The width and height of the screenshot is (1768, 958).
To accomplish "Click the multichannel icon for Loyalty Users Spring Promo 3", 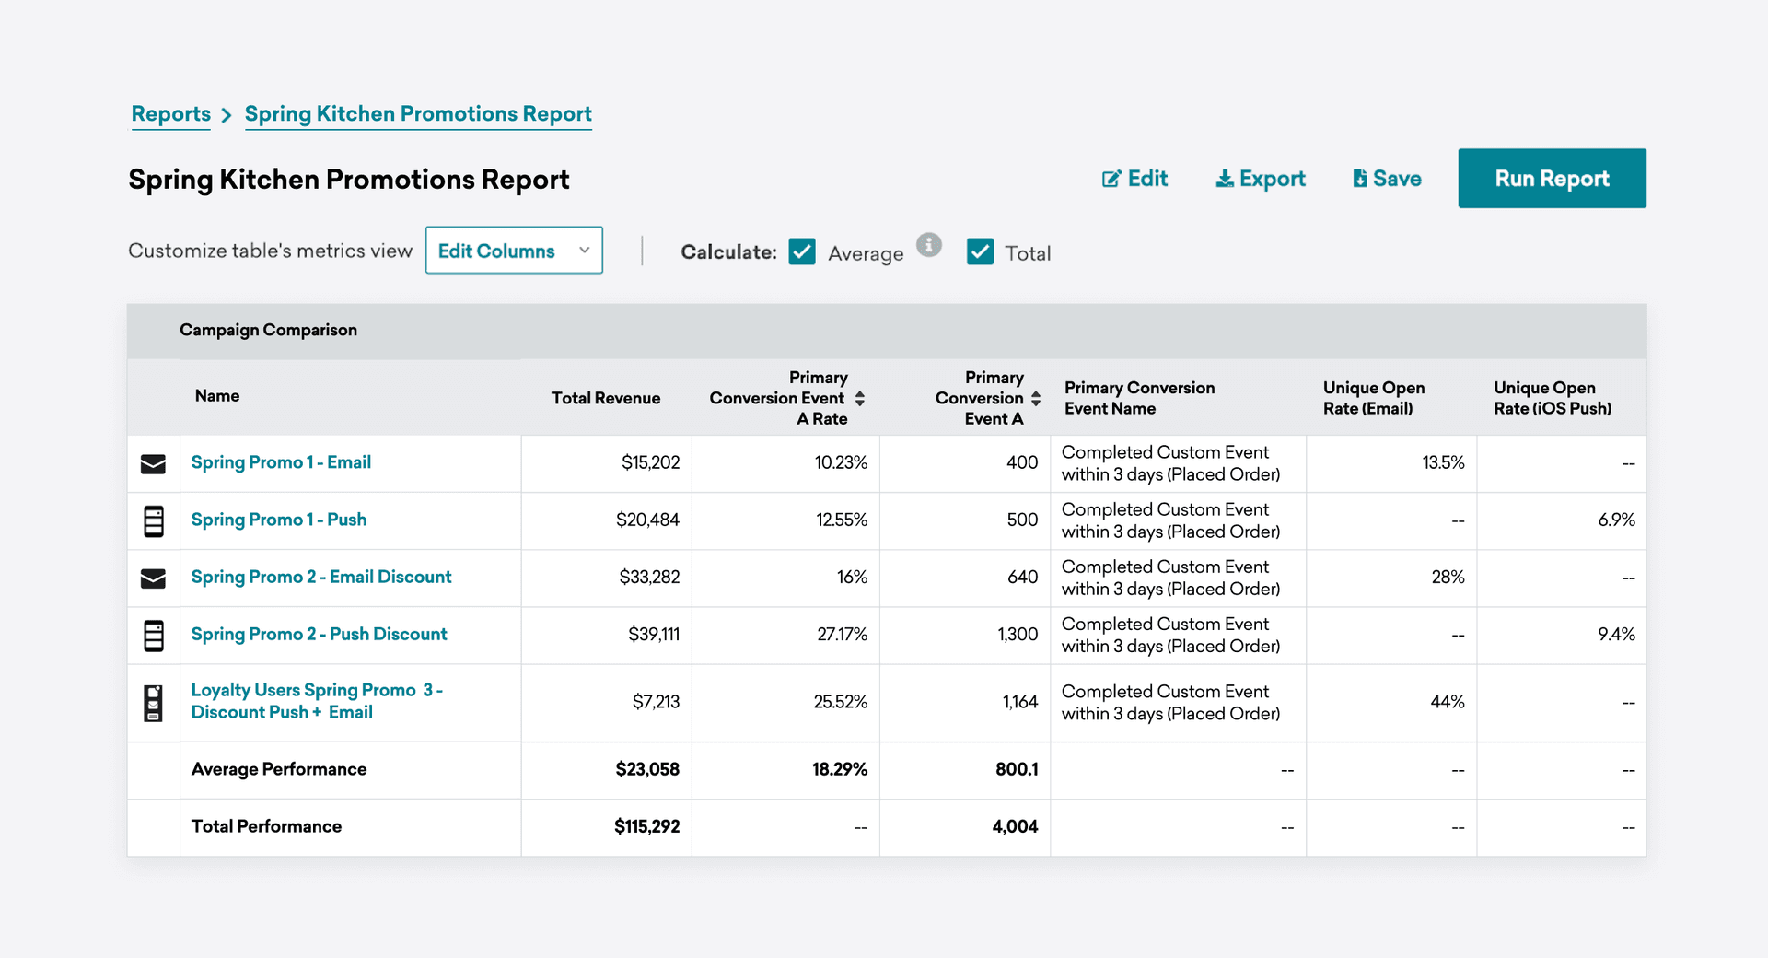I will 154,703.
